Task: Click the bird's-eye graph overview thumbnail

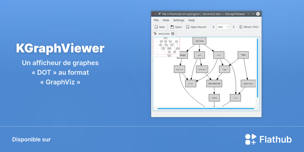Action: (x=166, y=47)
